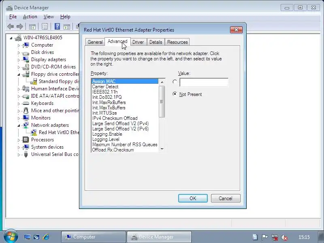Viewport: 324px width, 243px height.
Task: Select the IDE ATA/ATAPI controllers icon
Action: [x=26, y=96]
